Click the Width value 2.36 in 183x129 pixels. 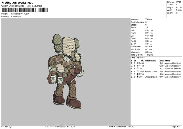tap(178, 10)
